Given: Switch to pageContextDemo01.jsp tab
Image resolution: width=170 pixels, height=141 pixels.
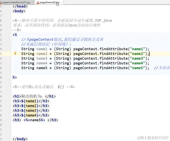Looking at the screenshot, I should (16, 2).
